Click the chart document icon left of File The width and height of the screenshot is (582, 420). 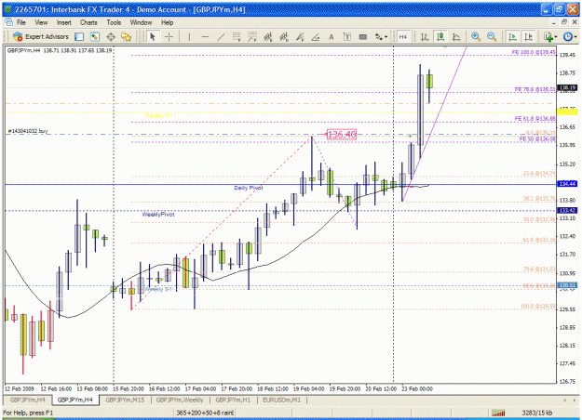(x=8, y=22)
